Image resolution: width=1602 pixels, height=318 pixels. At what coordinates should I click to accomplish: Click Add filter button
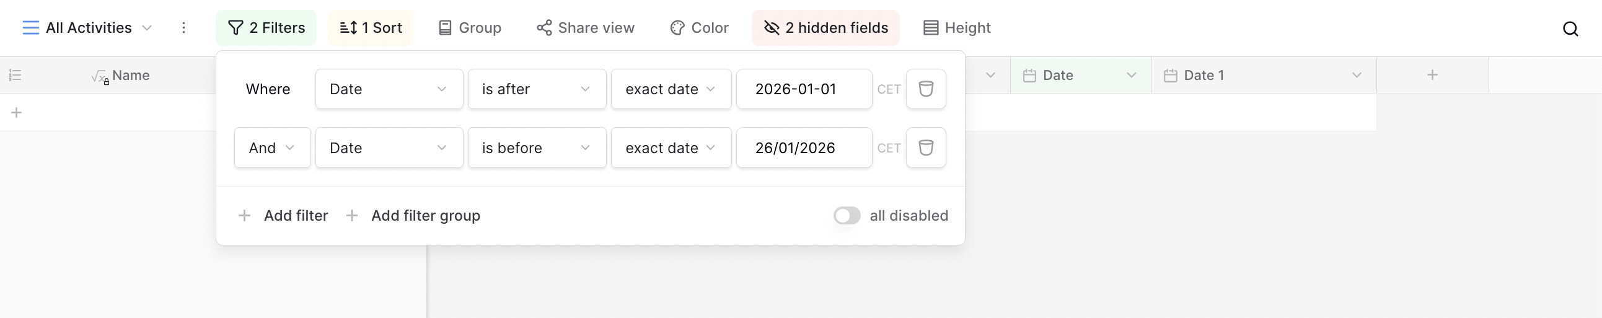[284, 215]
